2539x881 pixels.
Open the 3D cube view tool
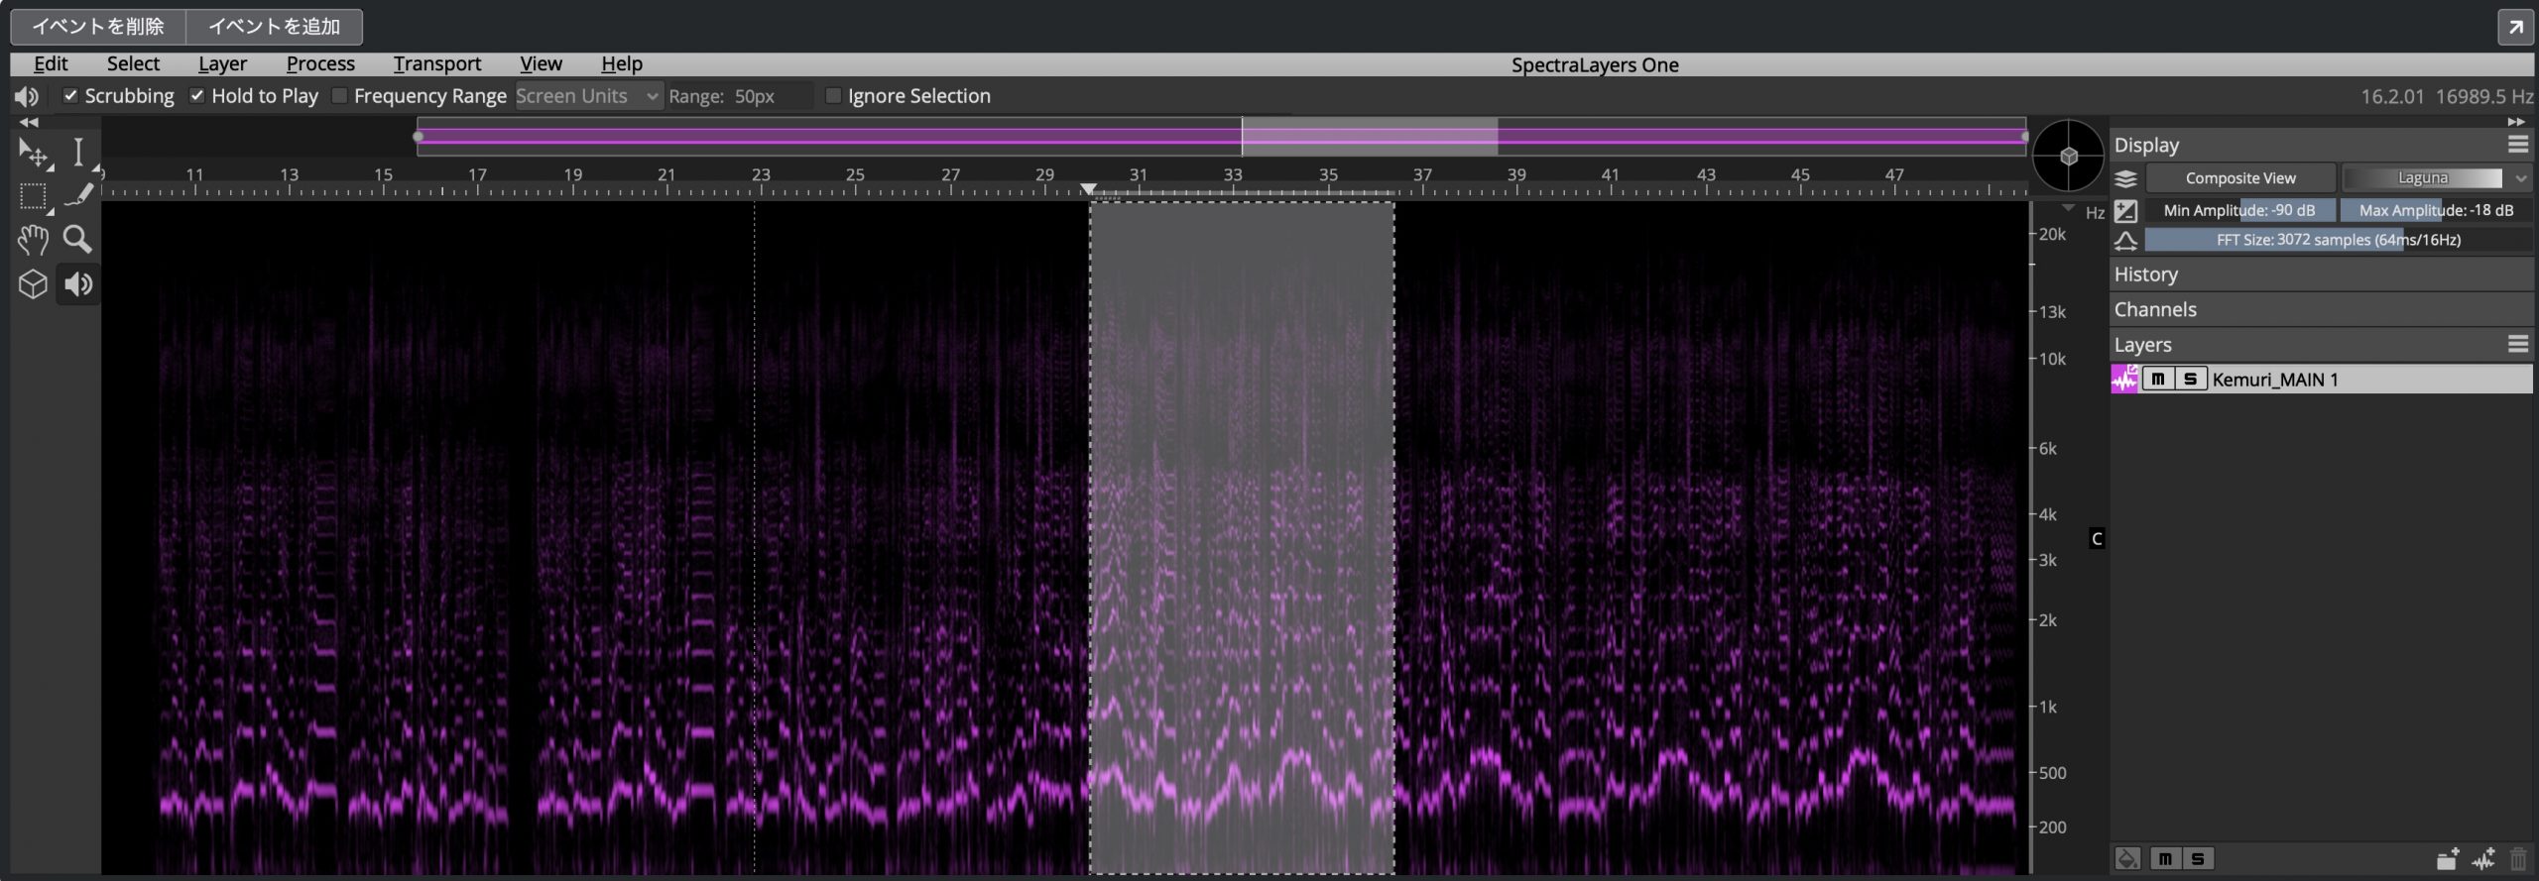pos(33,284)
